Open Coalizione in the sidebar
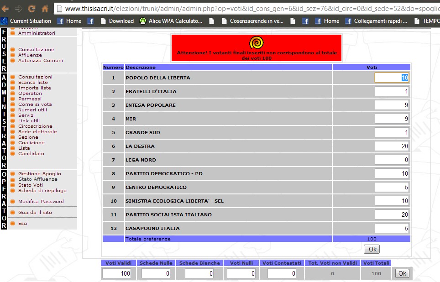This screenshot has width=440, height=282. [31, 142]
